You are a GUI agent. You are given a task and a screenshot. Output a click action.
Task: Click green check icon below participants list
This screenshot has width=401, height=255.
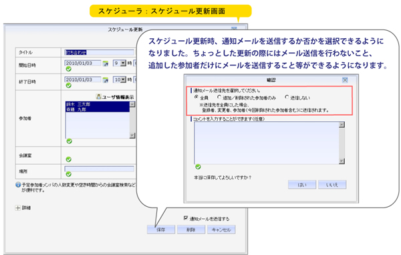click(69, 141)
